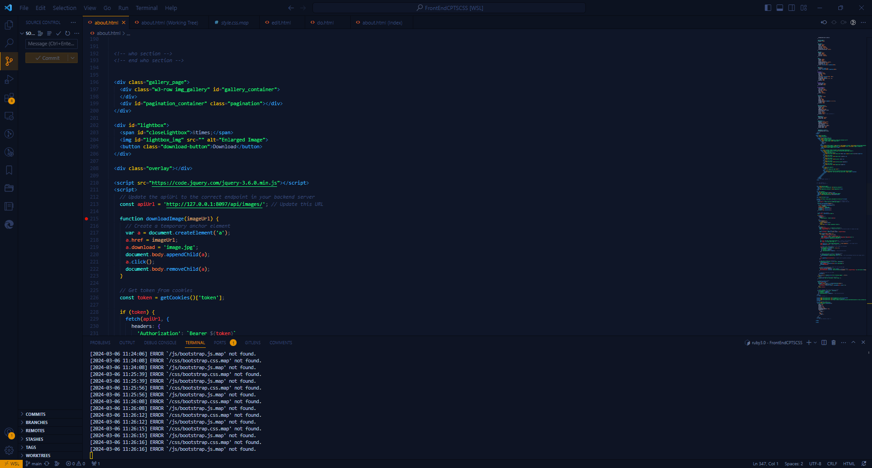Click the Commit button

pos(47,58)
